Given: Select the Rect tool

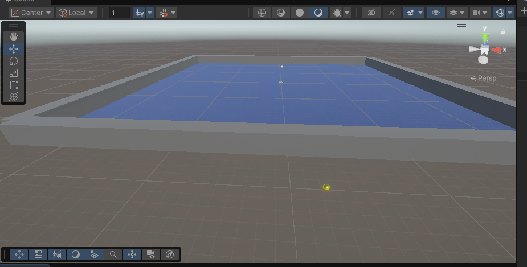Looking at the screenshot, I should tap(14, 85).
